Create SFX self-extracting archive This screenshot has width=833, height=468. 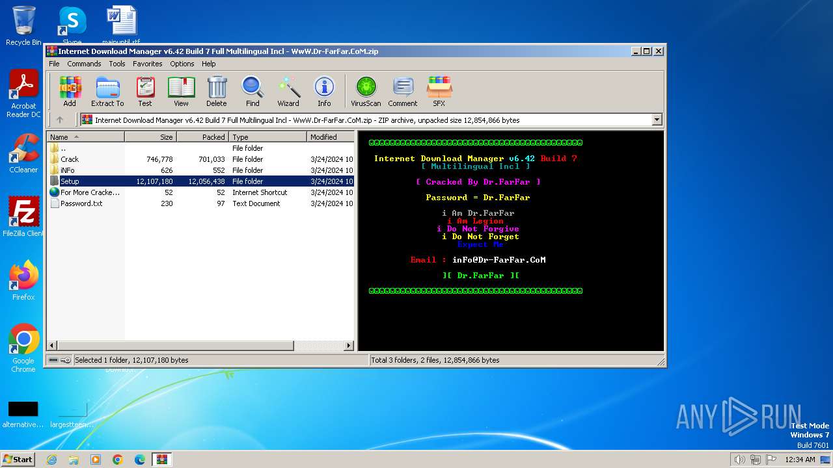pos(439,91)
